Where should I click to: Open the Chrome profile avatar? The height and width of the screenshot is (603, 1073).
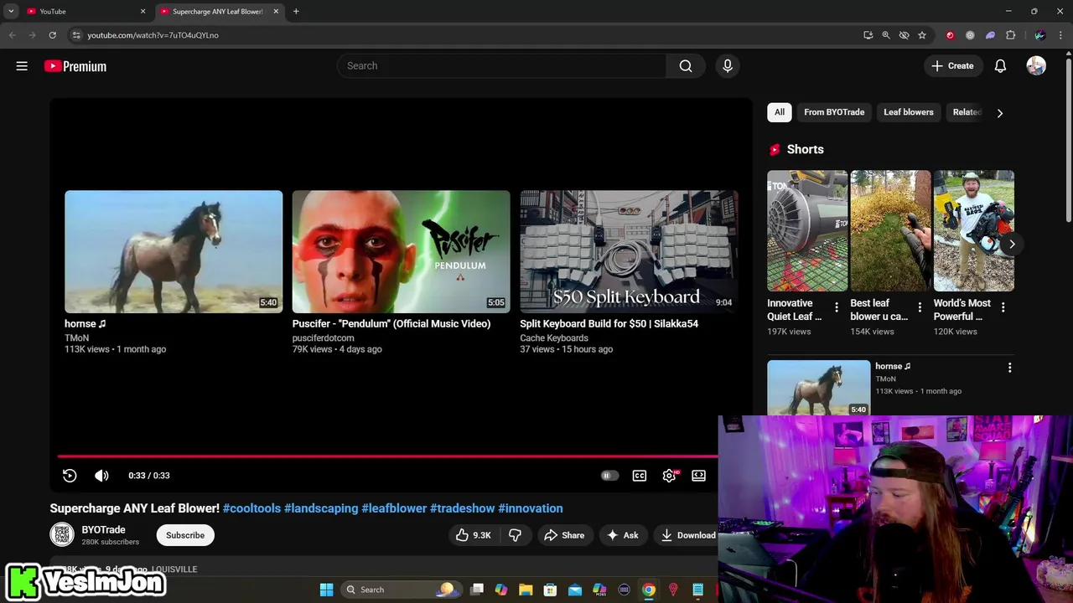pyautogui.click(x=1040, y=35)
